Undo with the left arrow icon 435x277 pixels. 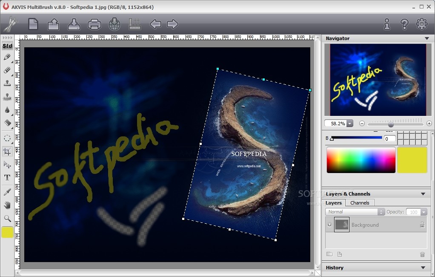click(155, 24)
